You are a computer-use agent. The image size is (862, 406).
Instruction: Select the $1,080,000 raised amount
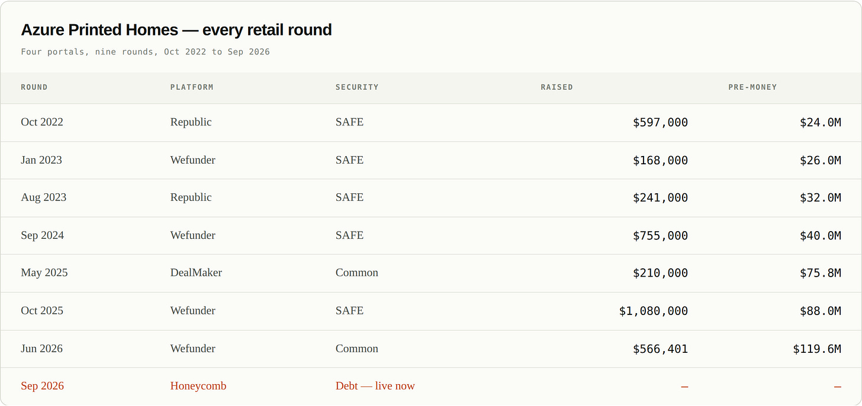pyautogui.click(x=654, y=311)
